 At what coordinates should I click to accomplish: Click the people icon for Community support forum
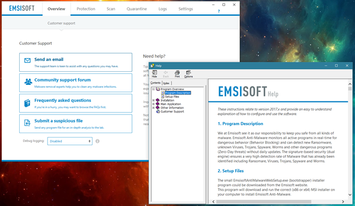point(28,82)
